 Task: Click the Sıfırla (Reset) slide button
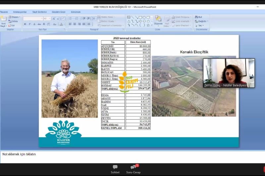pyautogui.click(x=13, y=21)
